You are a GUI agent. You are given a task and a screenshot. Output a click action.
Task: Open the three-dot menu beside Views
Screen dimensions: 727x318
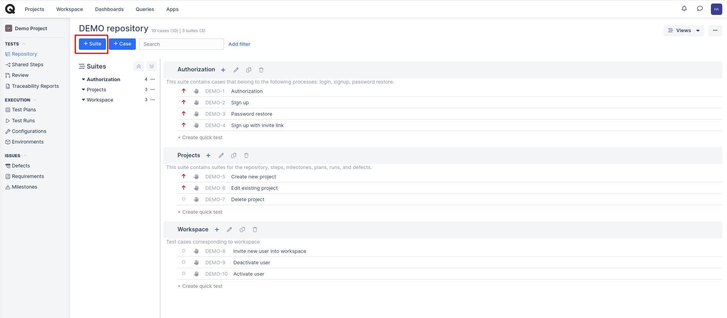715,31
